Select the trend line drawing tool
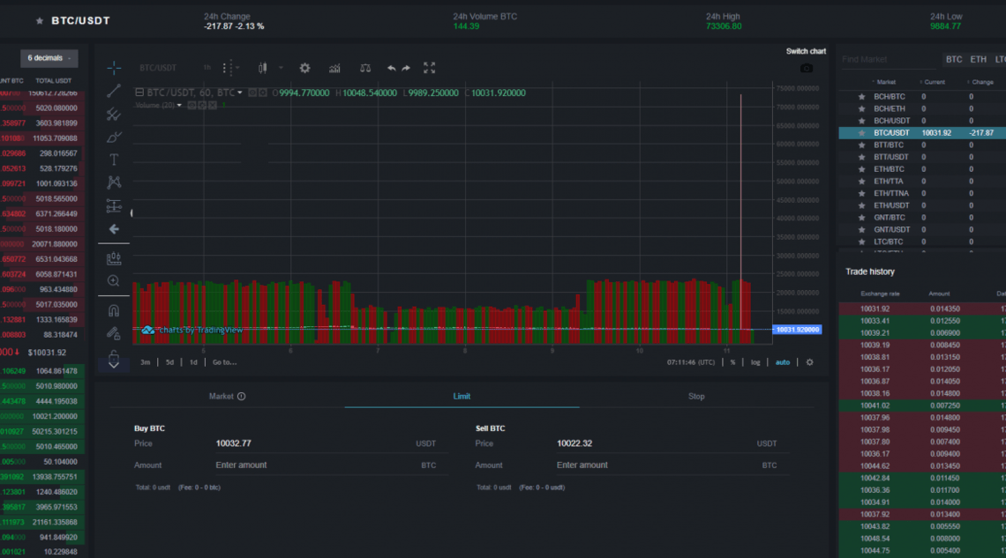The image size is (1006, 558). 114,91
